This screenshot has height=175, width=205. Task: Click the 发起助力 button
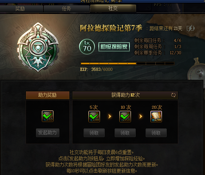48,133
